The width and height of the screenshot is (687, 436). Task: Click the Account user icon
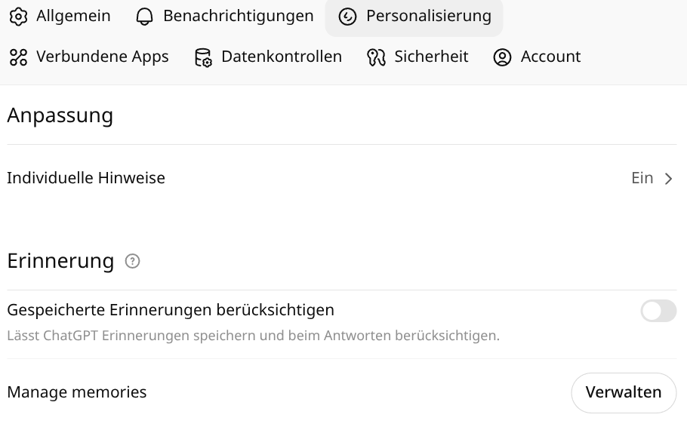(502, 57)
